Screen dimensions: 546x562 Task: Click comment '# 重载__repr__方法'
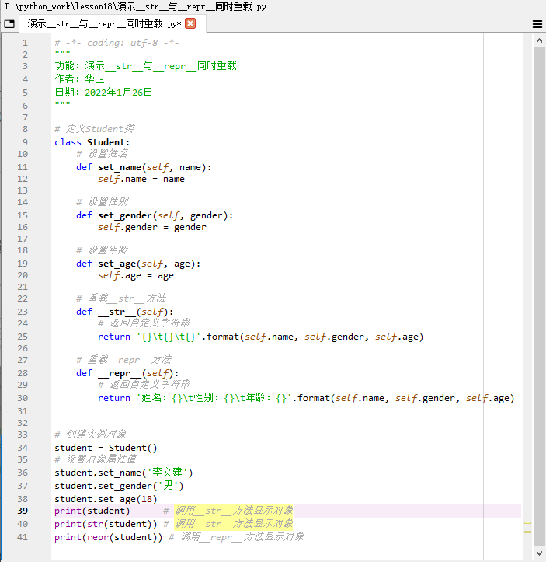pyautogui.click(x=124, y=359)
